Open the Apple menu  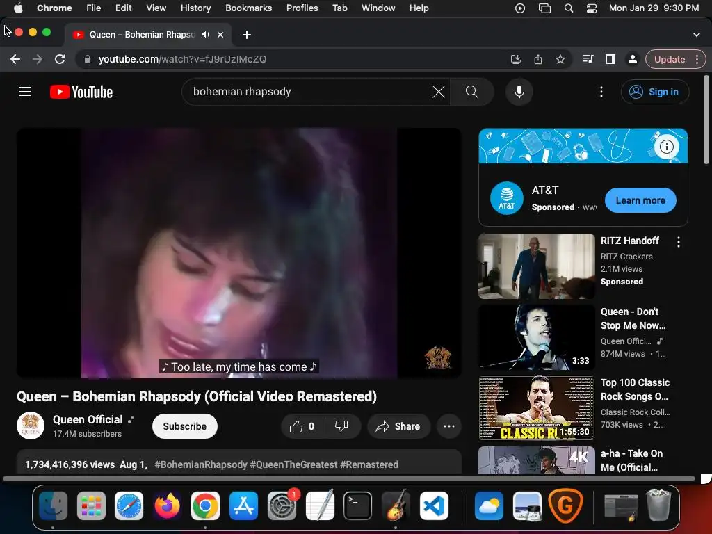[18, 8]
